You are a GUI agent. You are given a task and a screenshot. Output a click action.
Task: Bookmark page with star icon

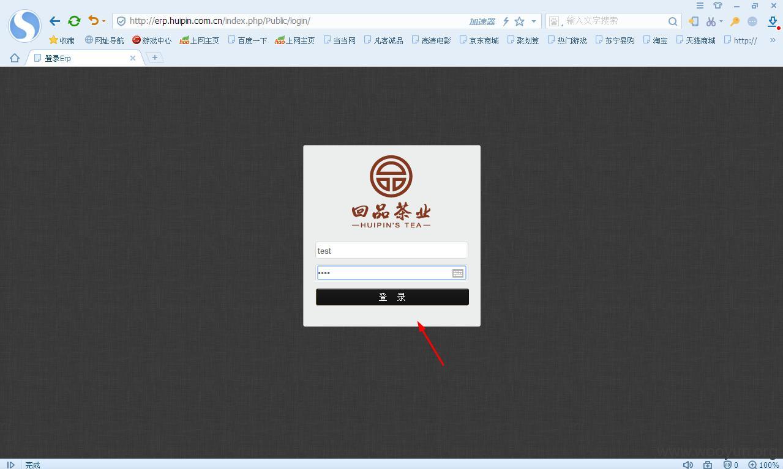[x=519, y=21]
